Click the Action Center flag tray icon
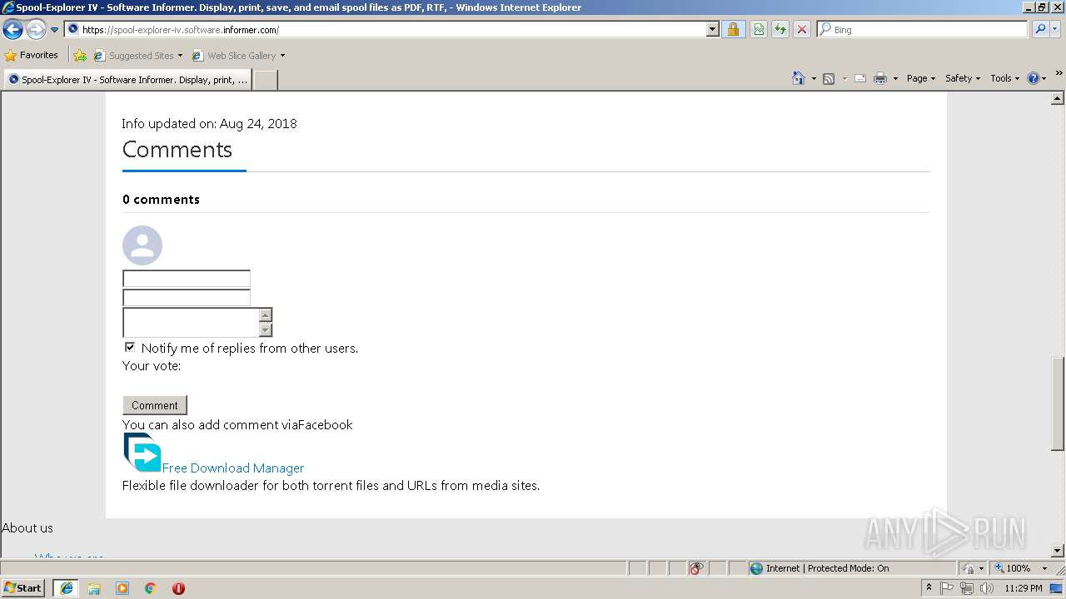Image resolution: width=1066 pixels, height=599 pixels. pos(947,588)
